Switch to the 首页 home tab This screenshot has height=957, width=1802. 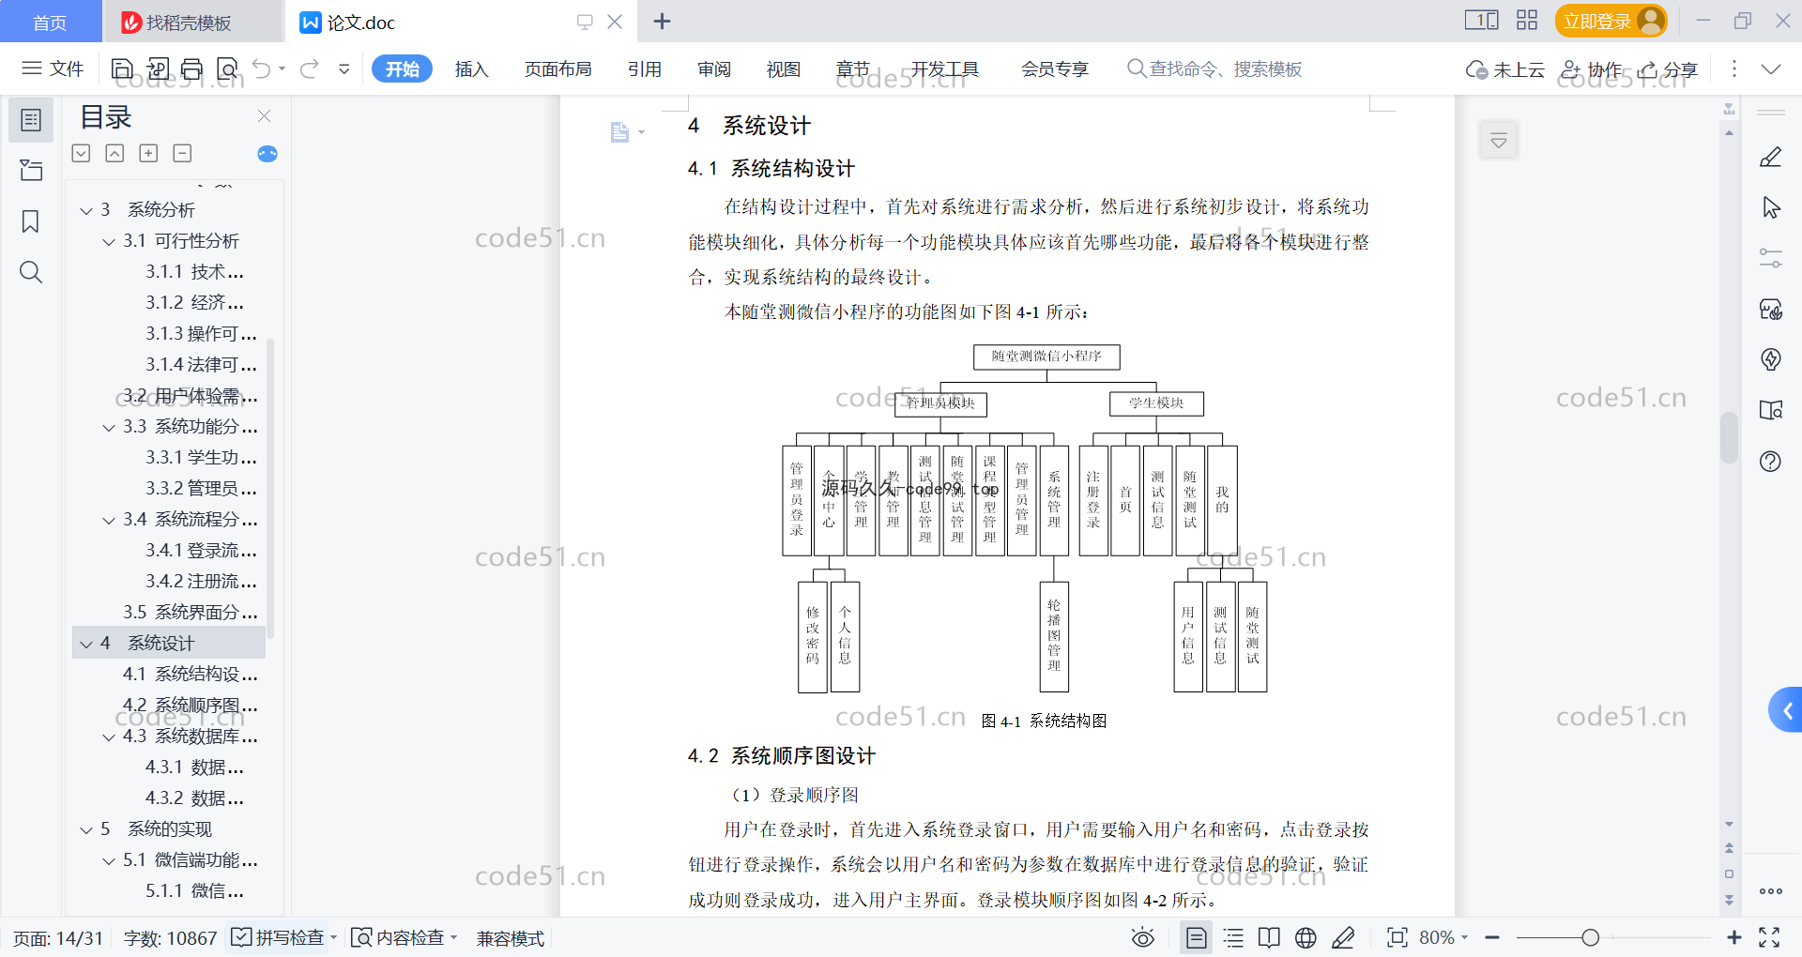click(x=50, y=22)
